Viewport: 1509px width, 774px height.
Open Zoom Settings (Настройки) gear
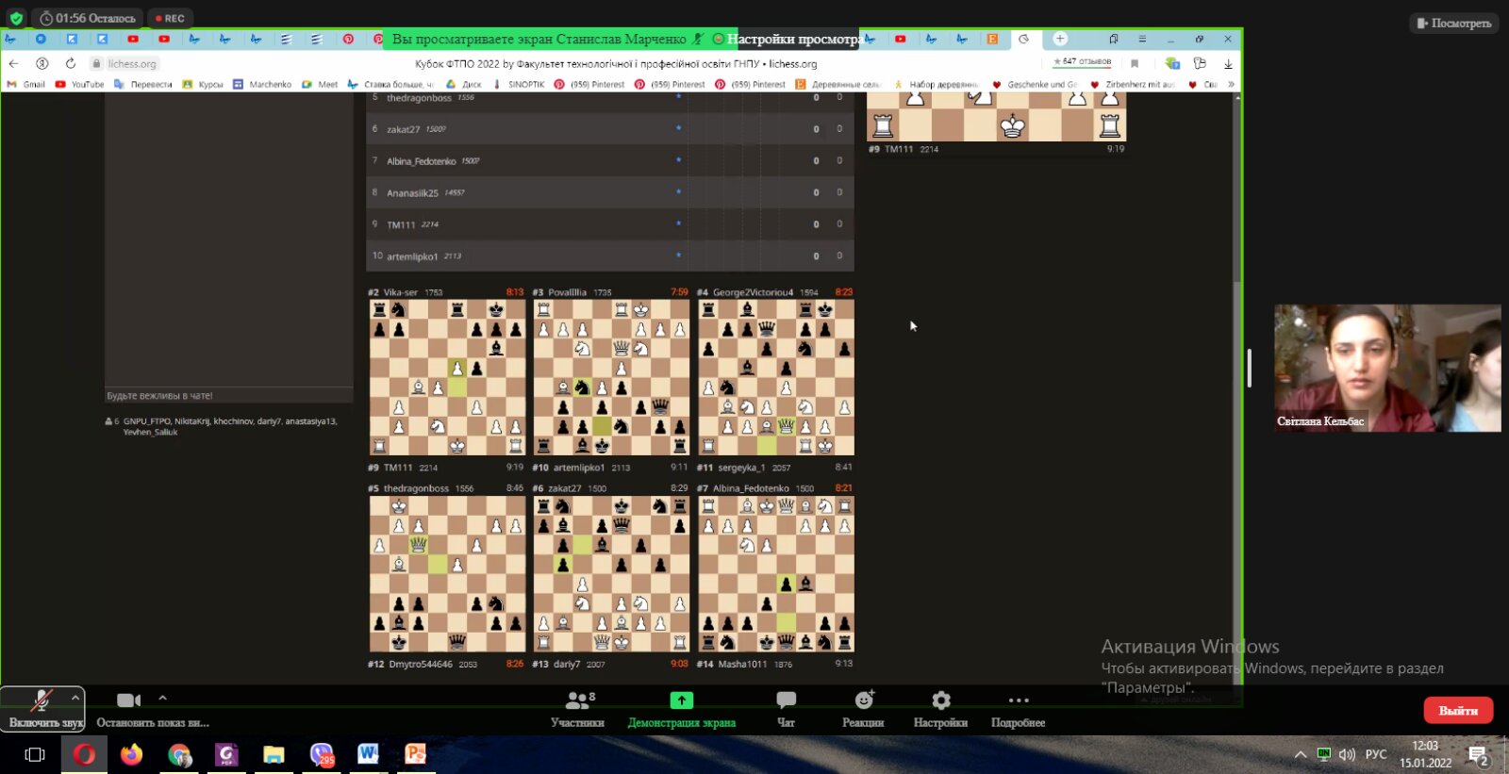click(940, 709)
